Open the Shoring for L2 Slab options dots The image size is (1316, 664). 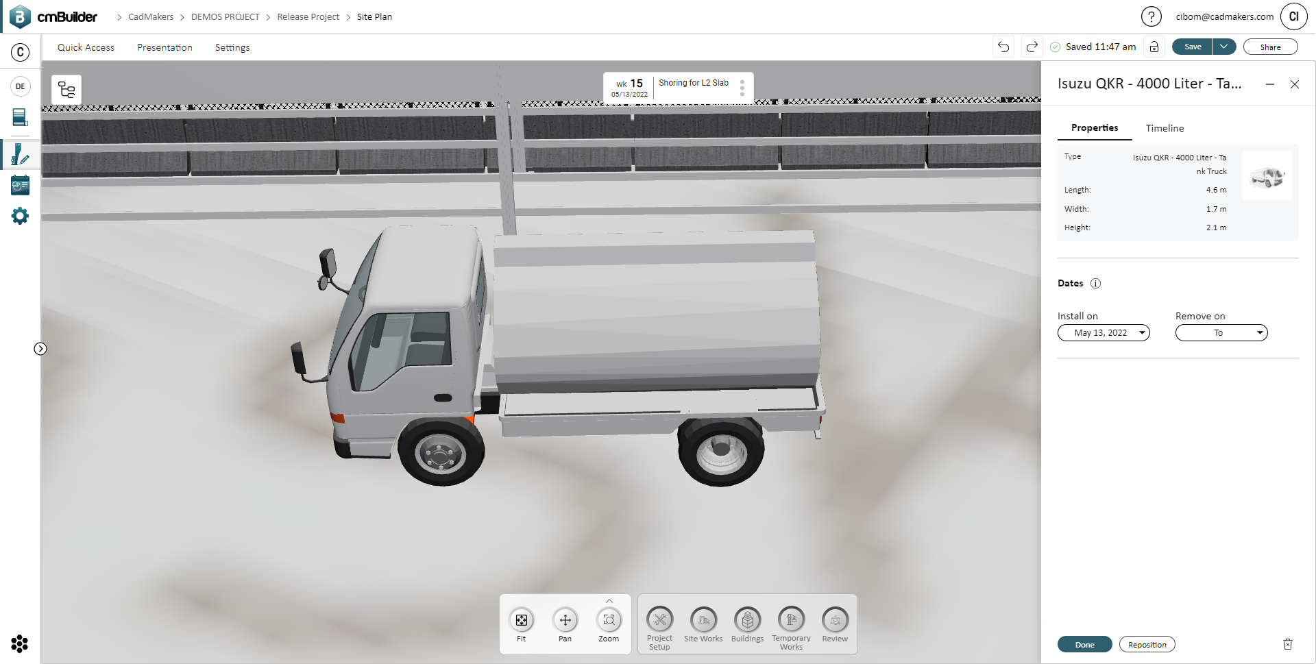(x=742, y=88)
